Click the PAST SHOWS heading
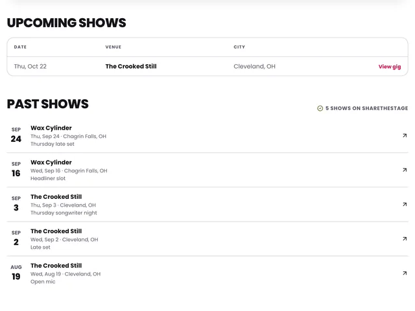 47,104
